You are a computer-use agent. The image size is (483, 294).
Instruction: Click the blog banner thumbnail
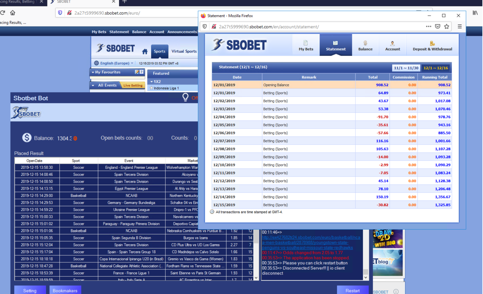pyautogui.click(x=387, y=263)
